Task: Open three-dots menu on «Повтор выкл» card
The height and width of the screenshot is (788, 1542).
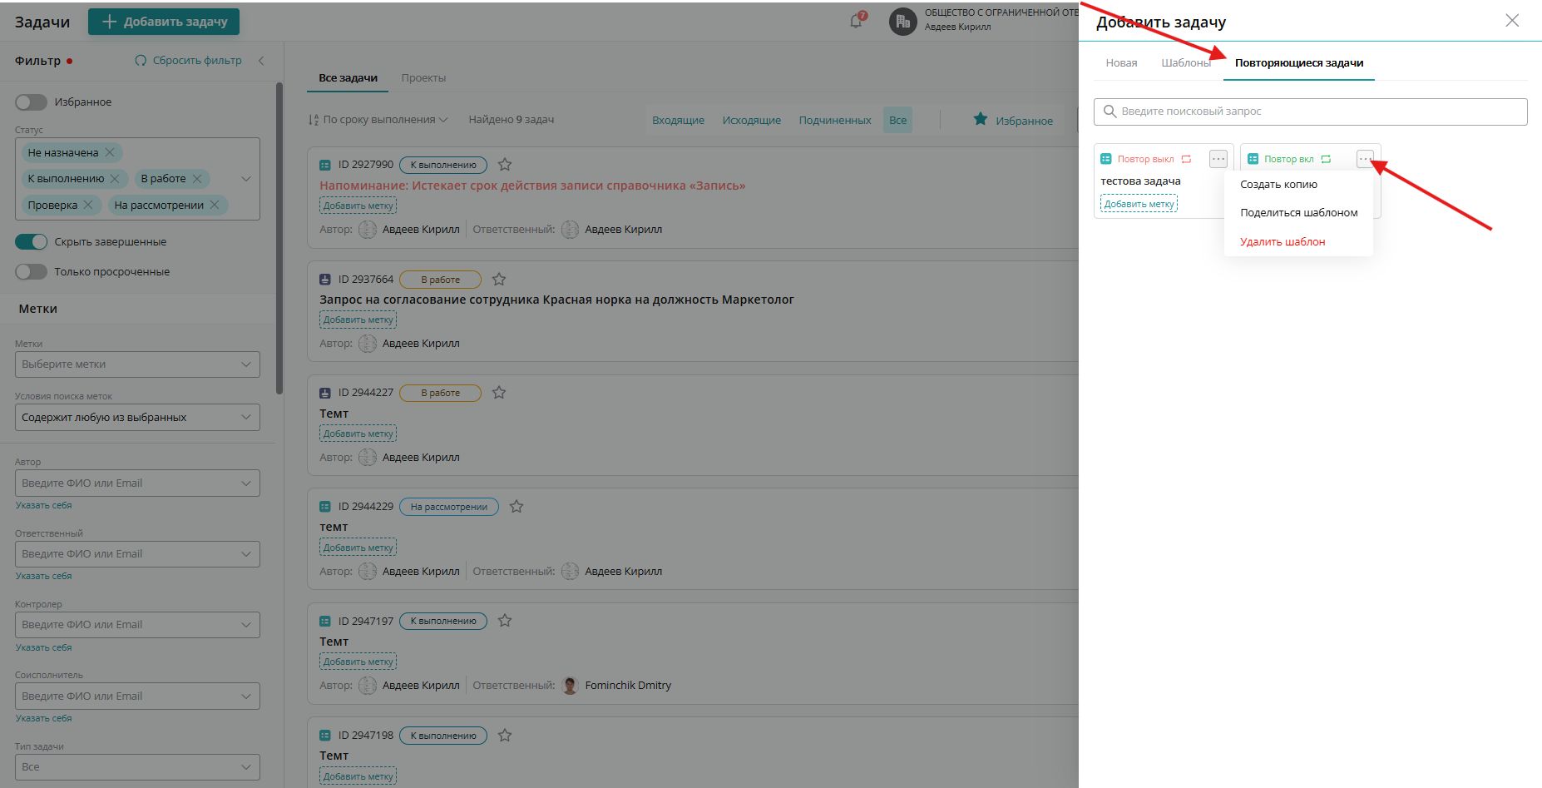Action: click(1218, 159)
